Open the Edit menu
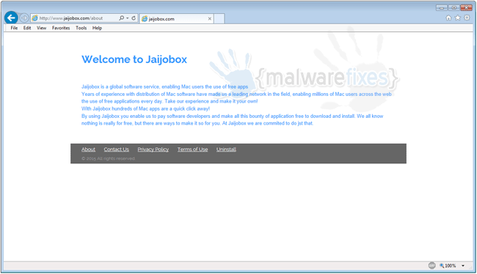Screen dimensions: 477x274 (27, 28)
